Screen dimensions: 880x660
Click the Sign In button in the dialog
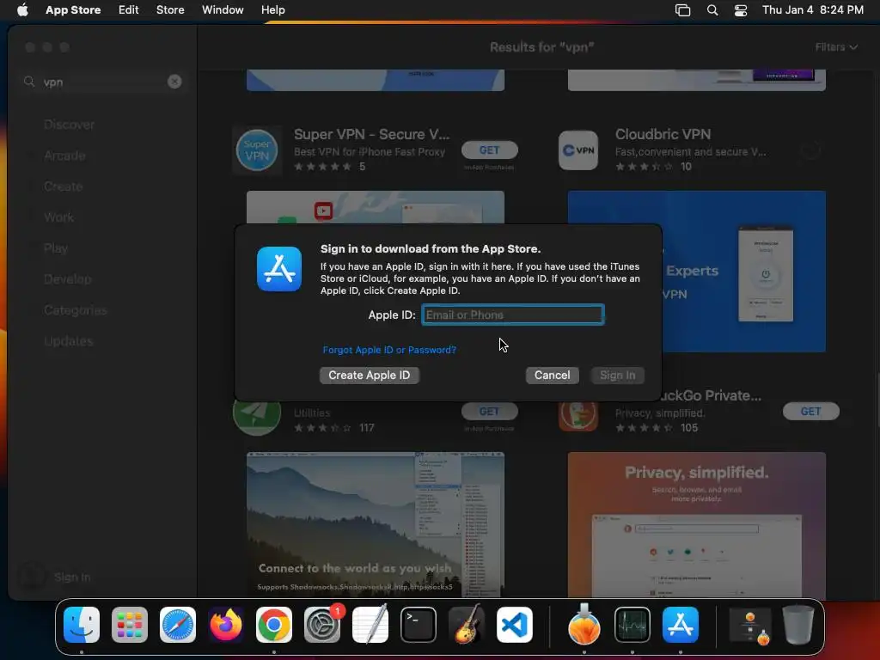[617, 375]
